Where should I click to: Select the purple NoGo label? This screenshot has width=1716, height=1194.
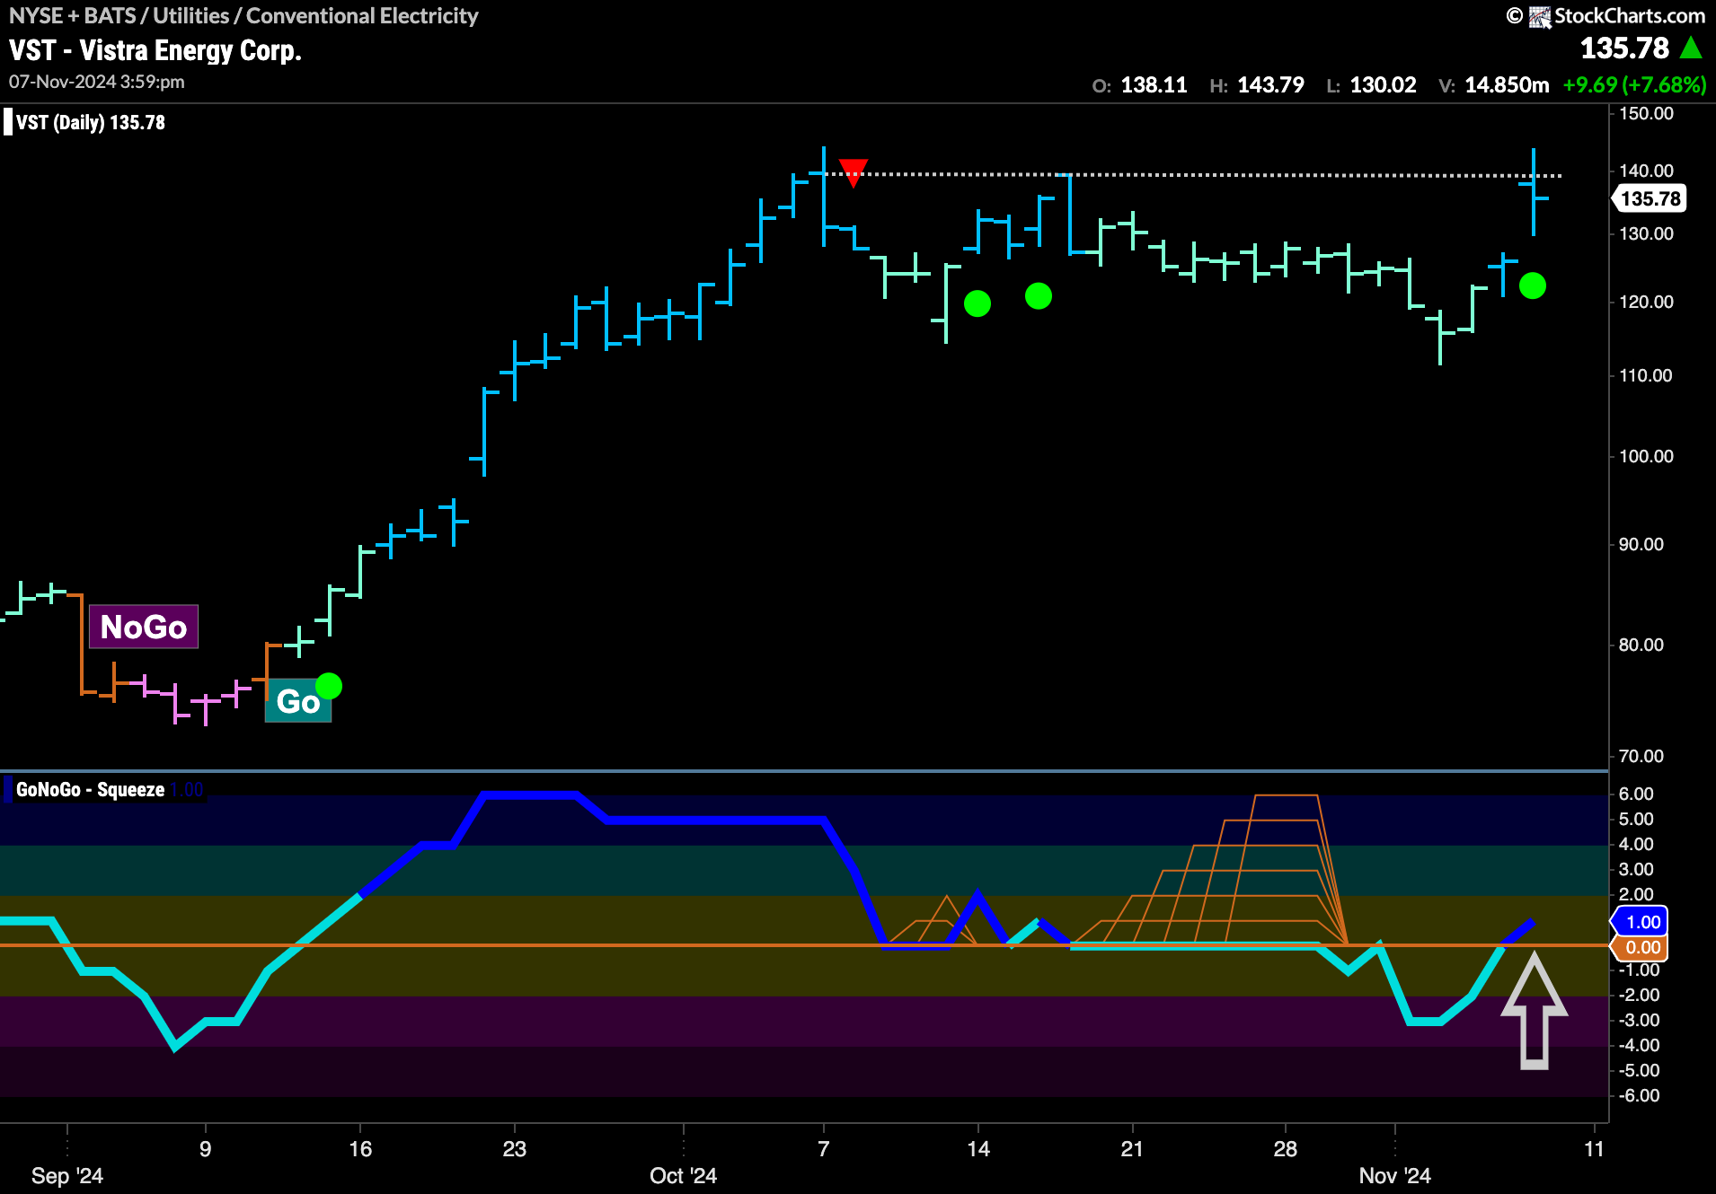[x=144, y=627]
